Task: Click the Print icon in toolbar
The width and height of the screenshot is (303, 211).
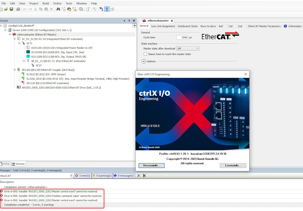Action: pos(18,9)
